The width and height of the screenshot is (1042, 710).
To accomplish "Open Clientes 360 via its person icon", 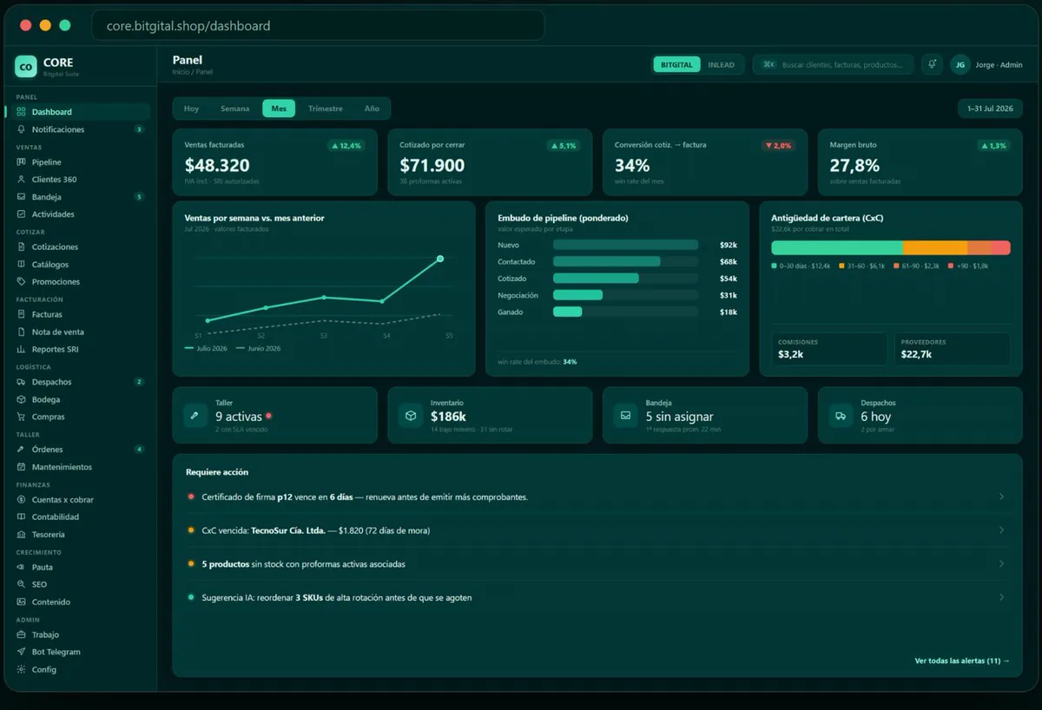I will pos(22,180).
